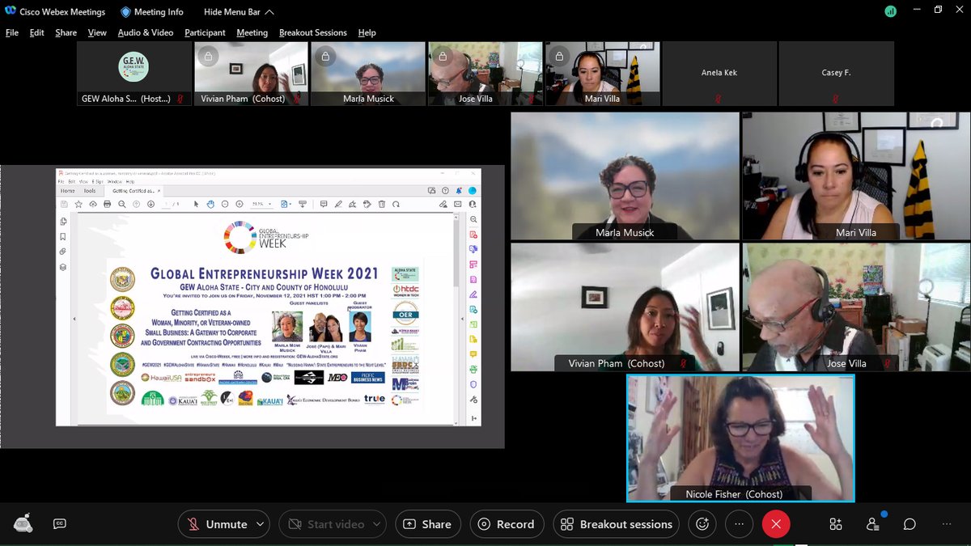Open bookmarks icon in Acrobat left sidebar
The height and width of the screenshot is (546, 971).
[63, 237]
